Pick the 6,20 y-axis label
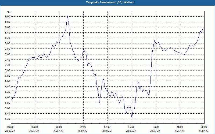This screenshot has width=215, height=134. click(8, 92)
